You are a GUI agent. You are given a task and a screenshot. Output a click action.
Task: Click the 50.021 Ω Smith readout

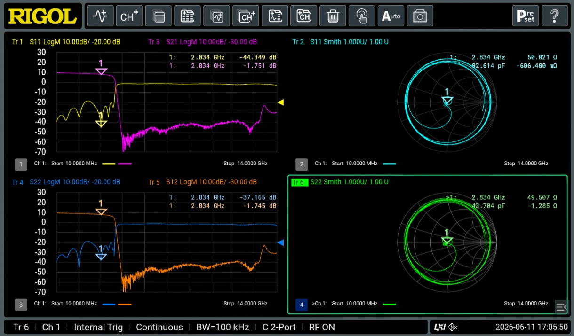[542, 57]
